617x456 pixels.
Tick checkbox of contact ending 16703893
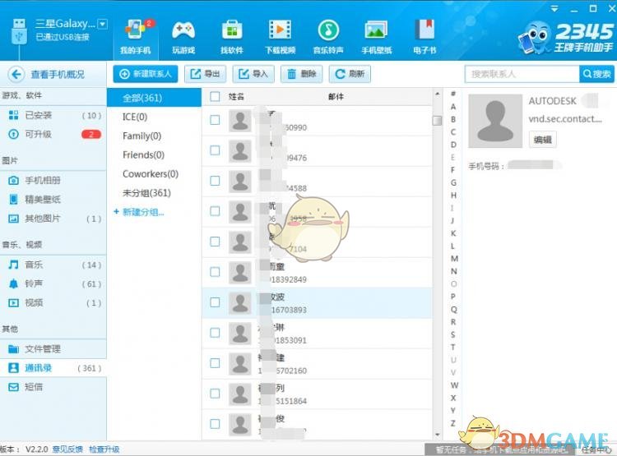pos(215,302)
